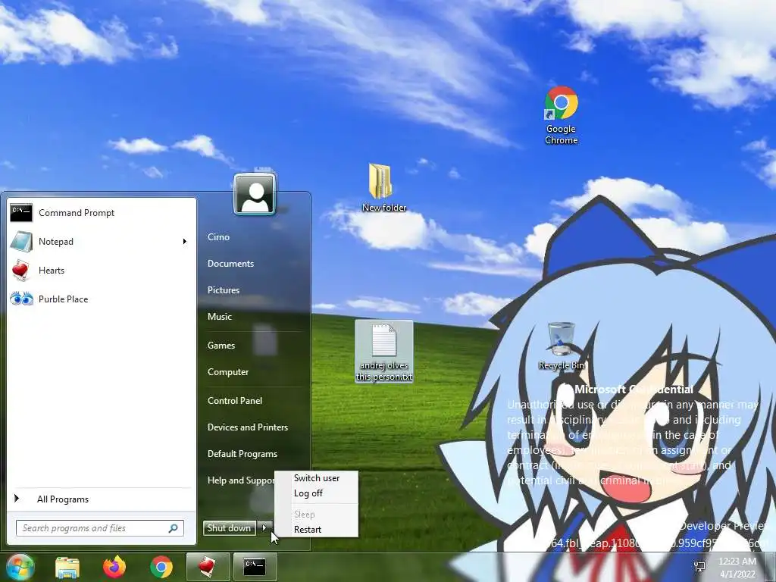Click the Show desktop strip at taskbar end

(771, 567)
